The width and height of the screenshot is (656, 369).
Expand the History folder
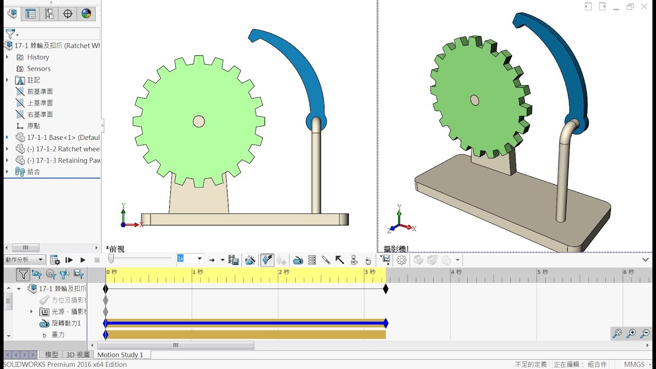[7, 57]
